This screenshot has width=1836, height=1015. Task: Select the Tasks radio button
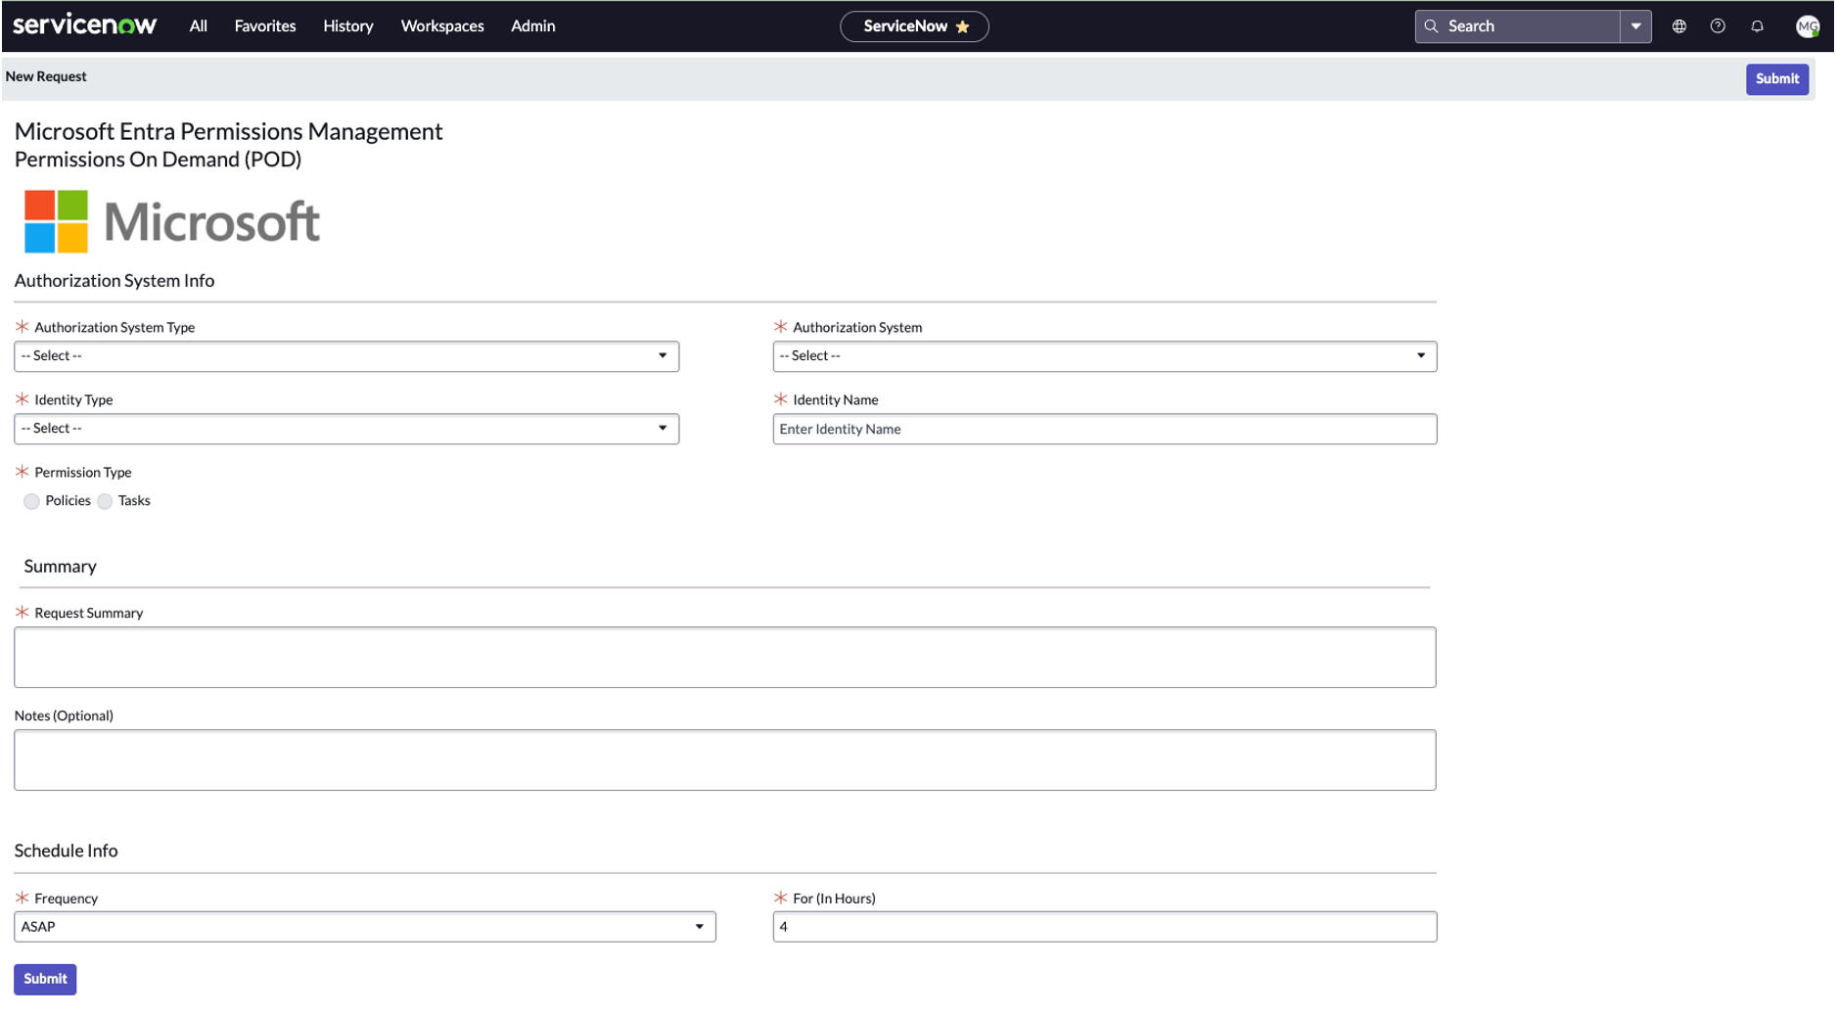[x=105, y=501]
